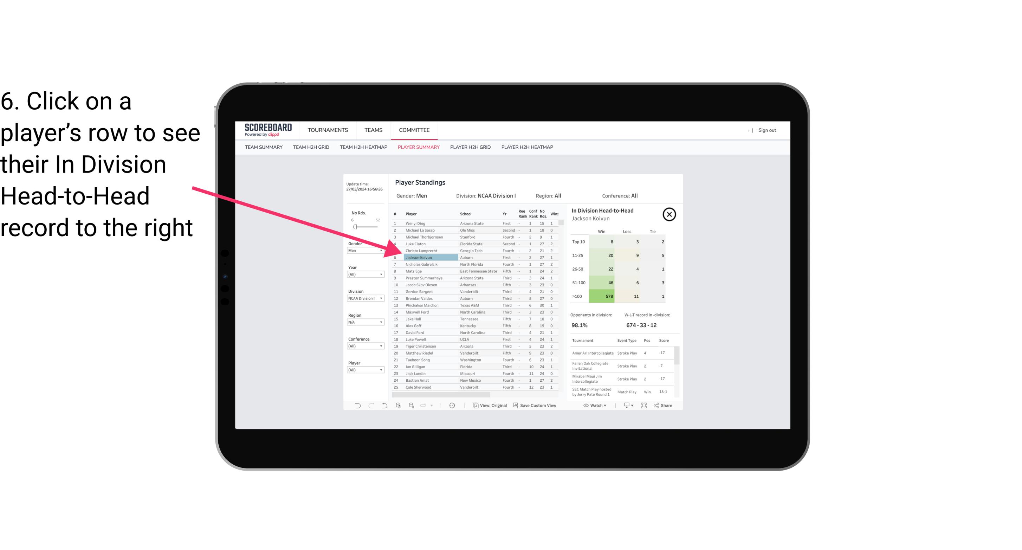This screenshot has height=550, width=1022.
Task: Select the PLAYER SUMMARY tab
Action: pos(417,148)
